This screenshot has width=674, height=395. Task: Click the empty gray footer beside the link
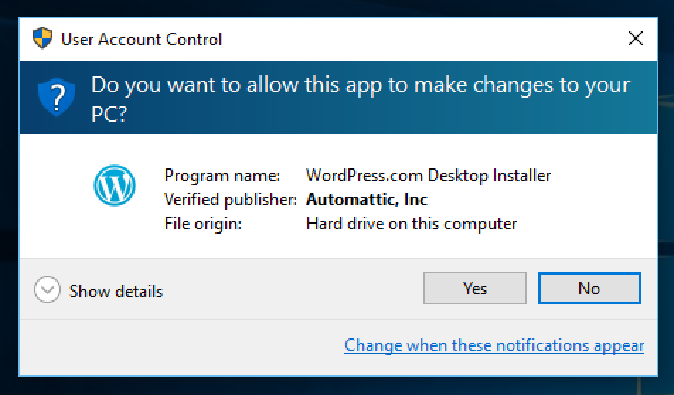point(181,346)
